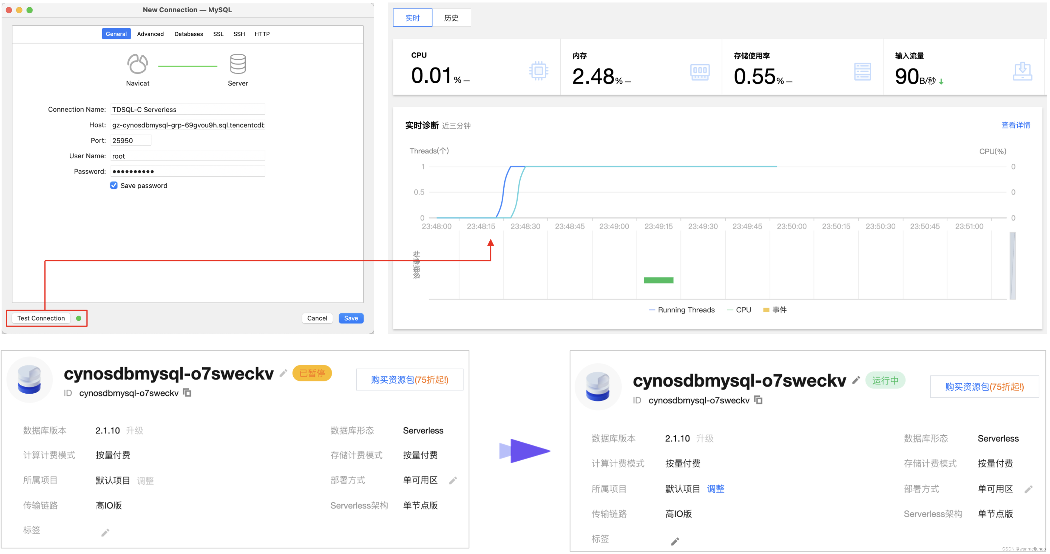Click the User Name input field
The width and height of the screenshot is (1050, 554).
pyautogui.click(x=188, y=156)
